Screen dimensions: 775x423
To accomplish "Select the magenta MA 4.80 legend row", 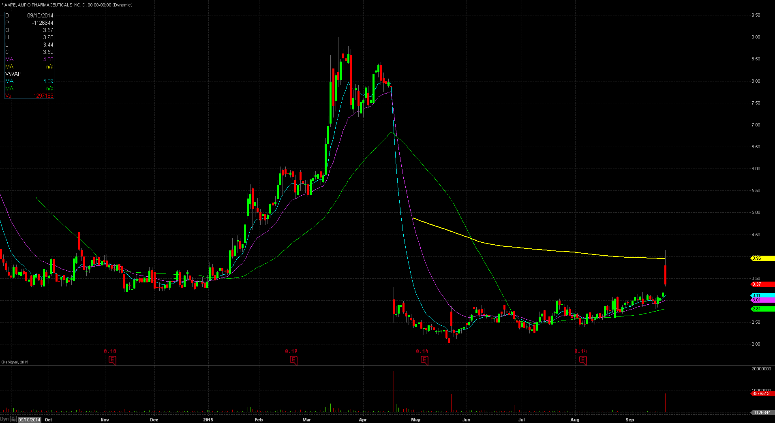I will click(29, 59).
